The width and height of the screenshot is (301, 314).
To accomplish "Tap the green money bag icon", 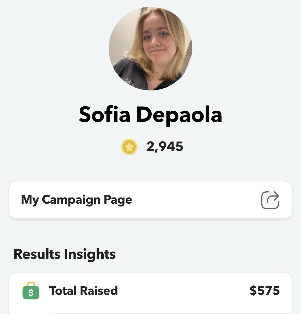I will click(31, 291).
